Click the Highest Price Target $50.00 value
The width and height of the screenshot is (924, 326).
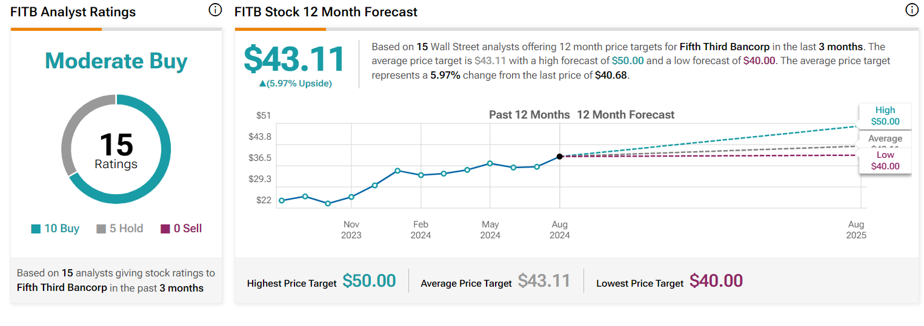pos(369,281)
